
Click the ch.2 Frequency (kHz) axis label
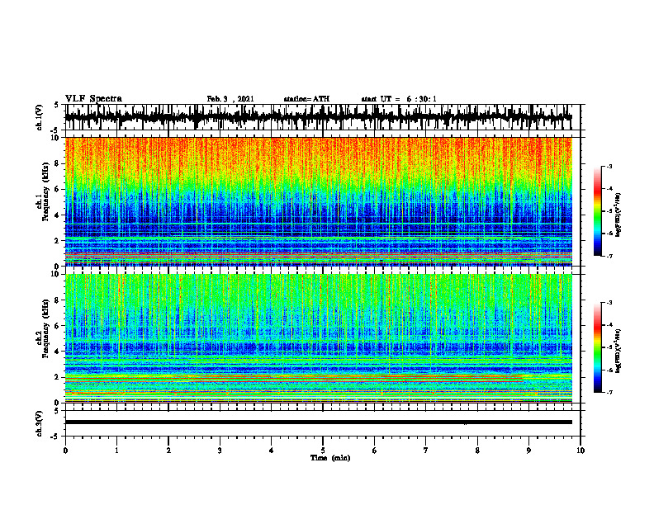43,328
